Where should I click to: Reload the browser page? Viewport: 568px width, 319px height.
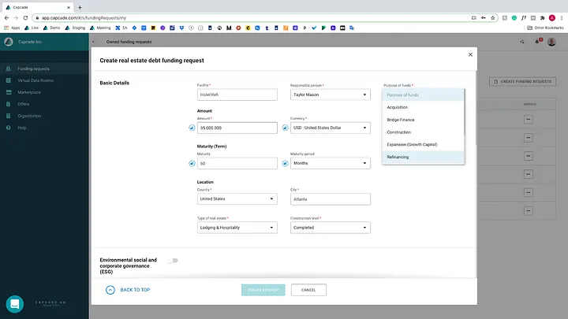(25, 17)
